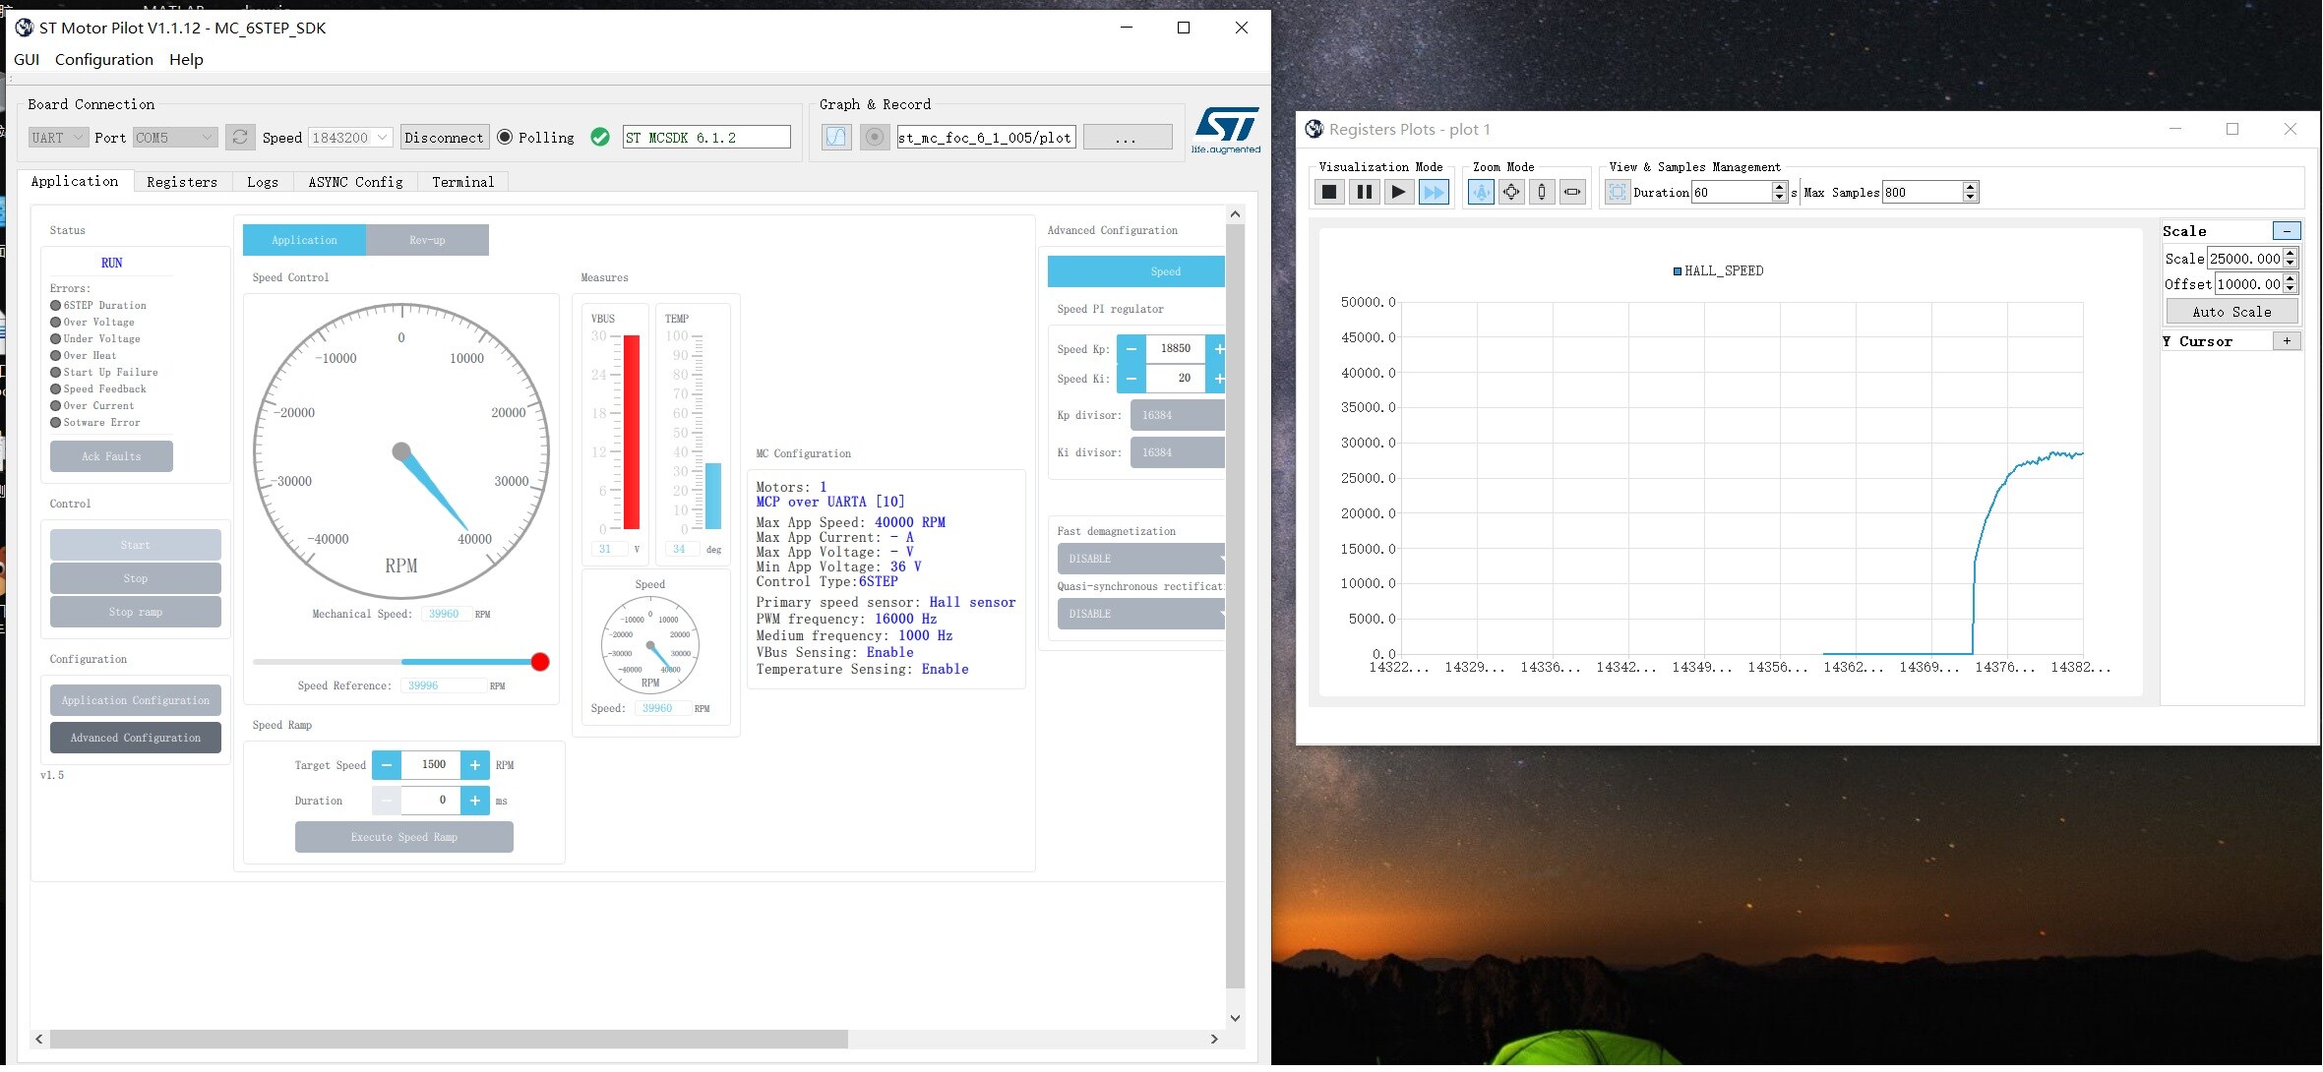Image resolution: width=2323 pixels, height=1072 pixels.
Task: Click the Target Speed input field
Action: pos(431,765)
